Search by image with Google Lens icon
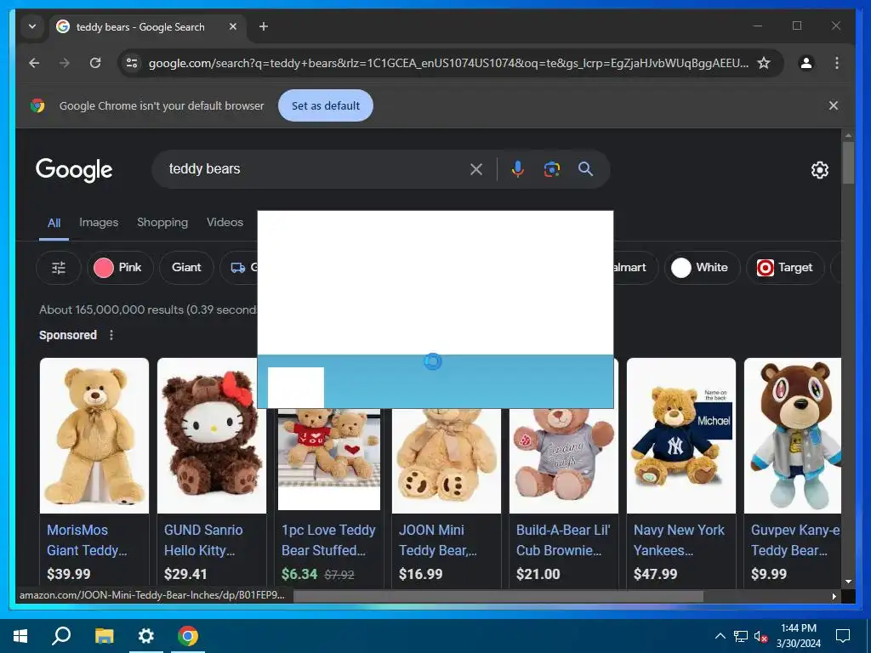The width and height of the screenshot is (871, 653). 551,169
